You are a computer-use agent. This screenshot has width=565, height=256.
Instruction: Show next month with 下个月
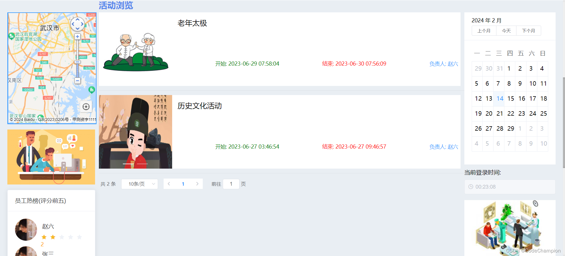[x=529, y=31]
